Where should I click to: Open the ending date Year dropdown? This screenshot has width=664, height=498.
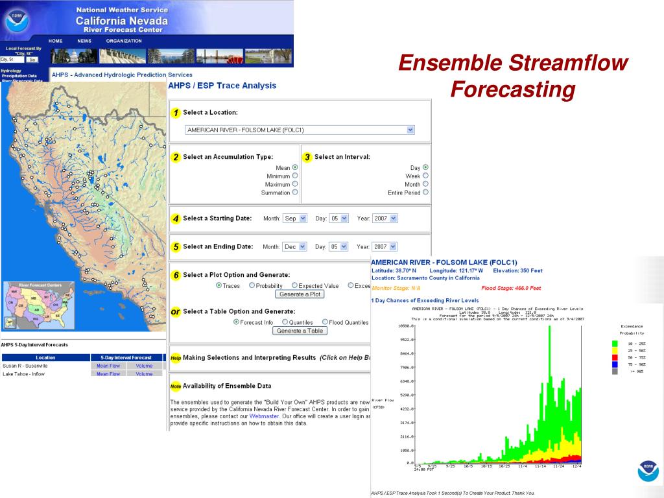(x=385, y=246)
